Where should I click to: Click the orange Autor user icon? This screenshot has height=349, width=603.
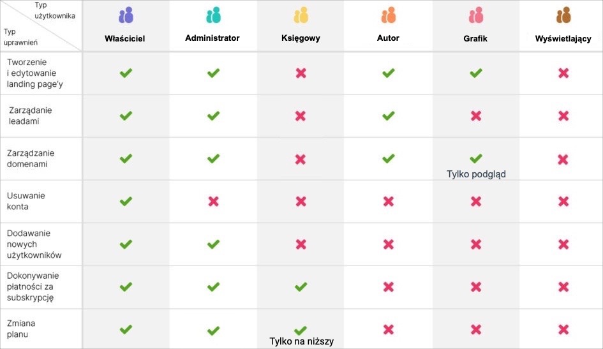[388, 15]
